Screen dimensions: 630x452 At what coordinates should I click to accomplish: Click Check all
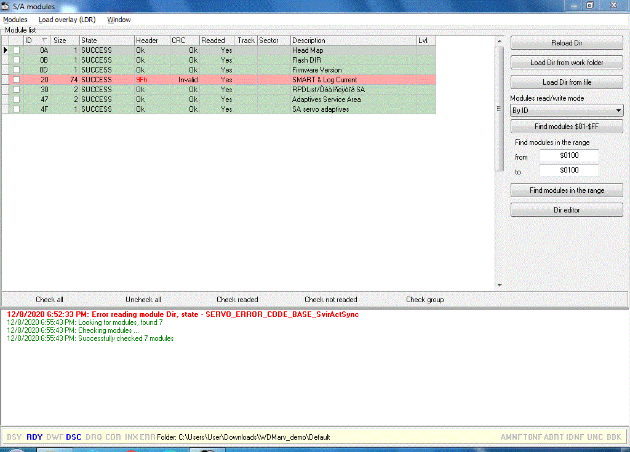point(49,300)
